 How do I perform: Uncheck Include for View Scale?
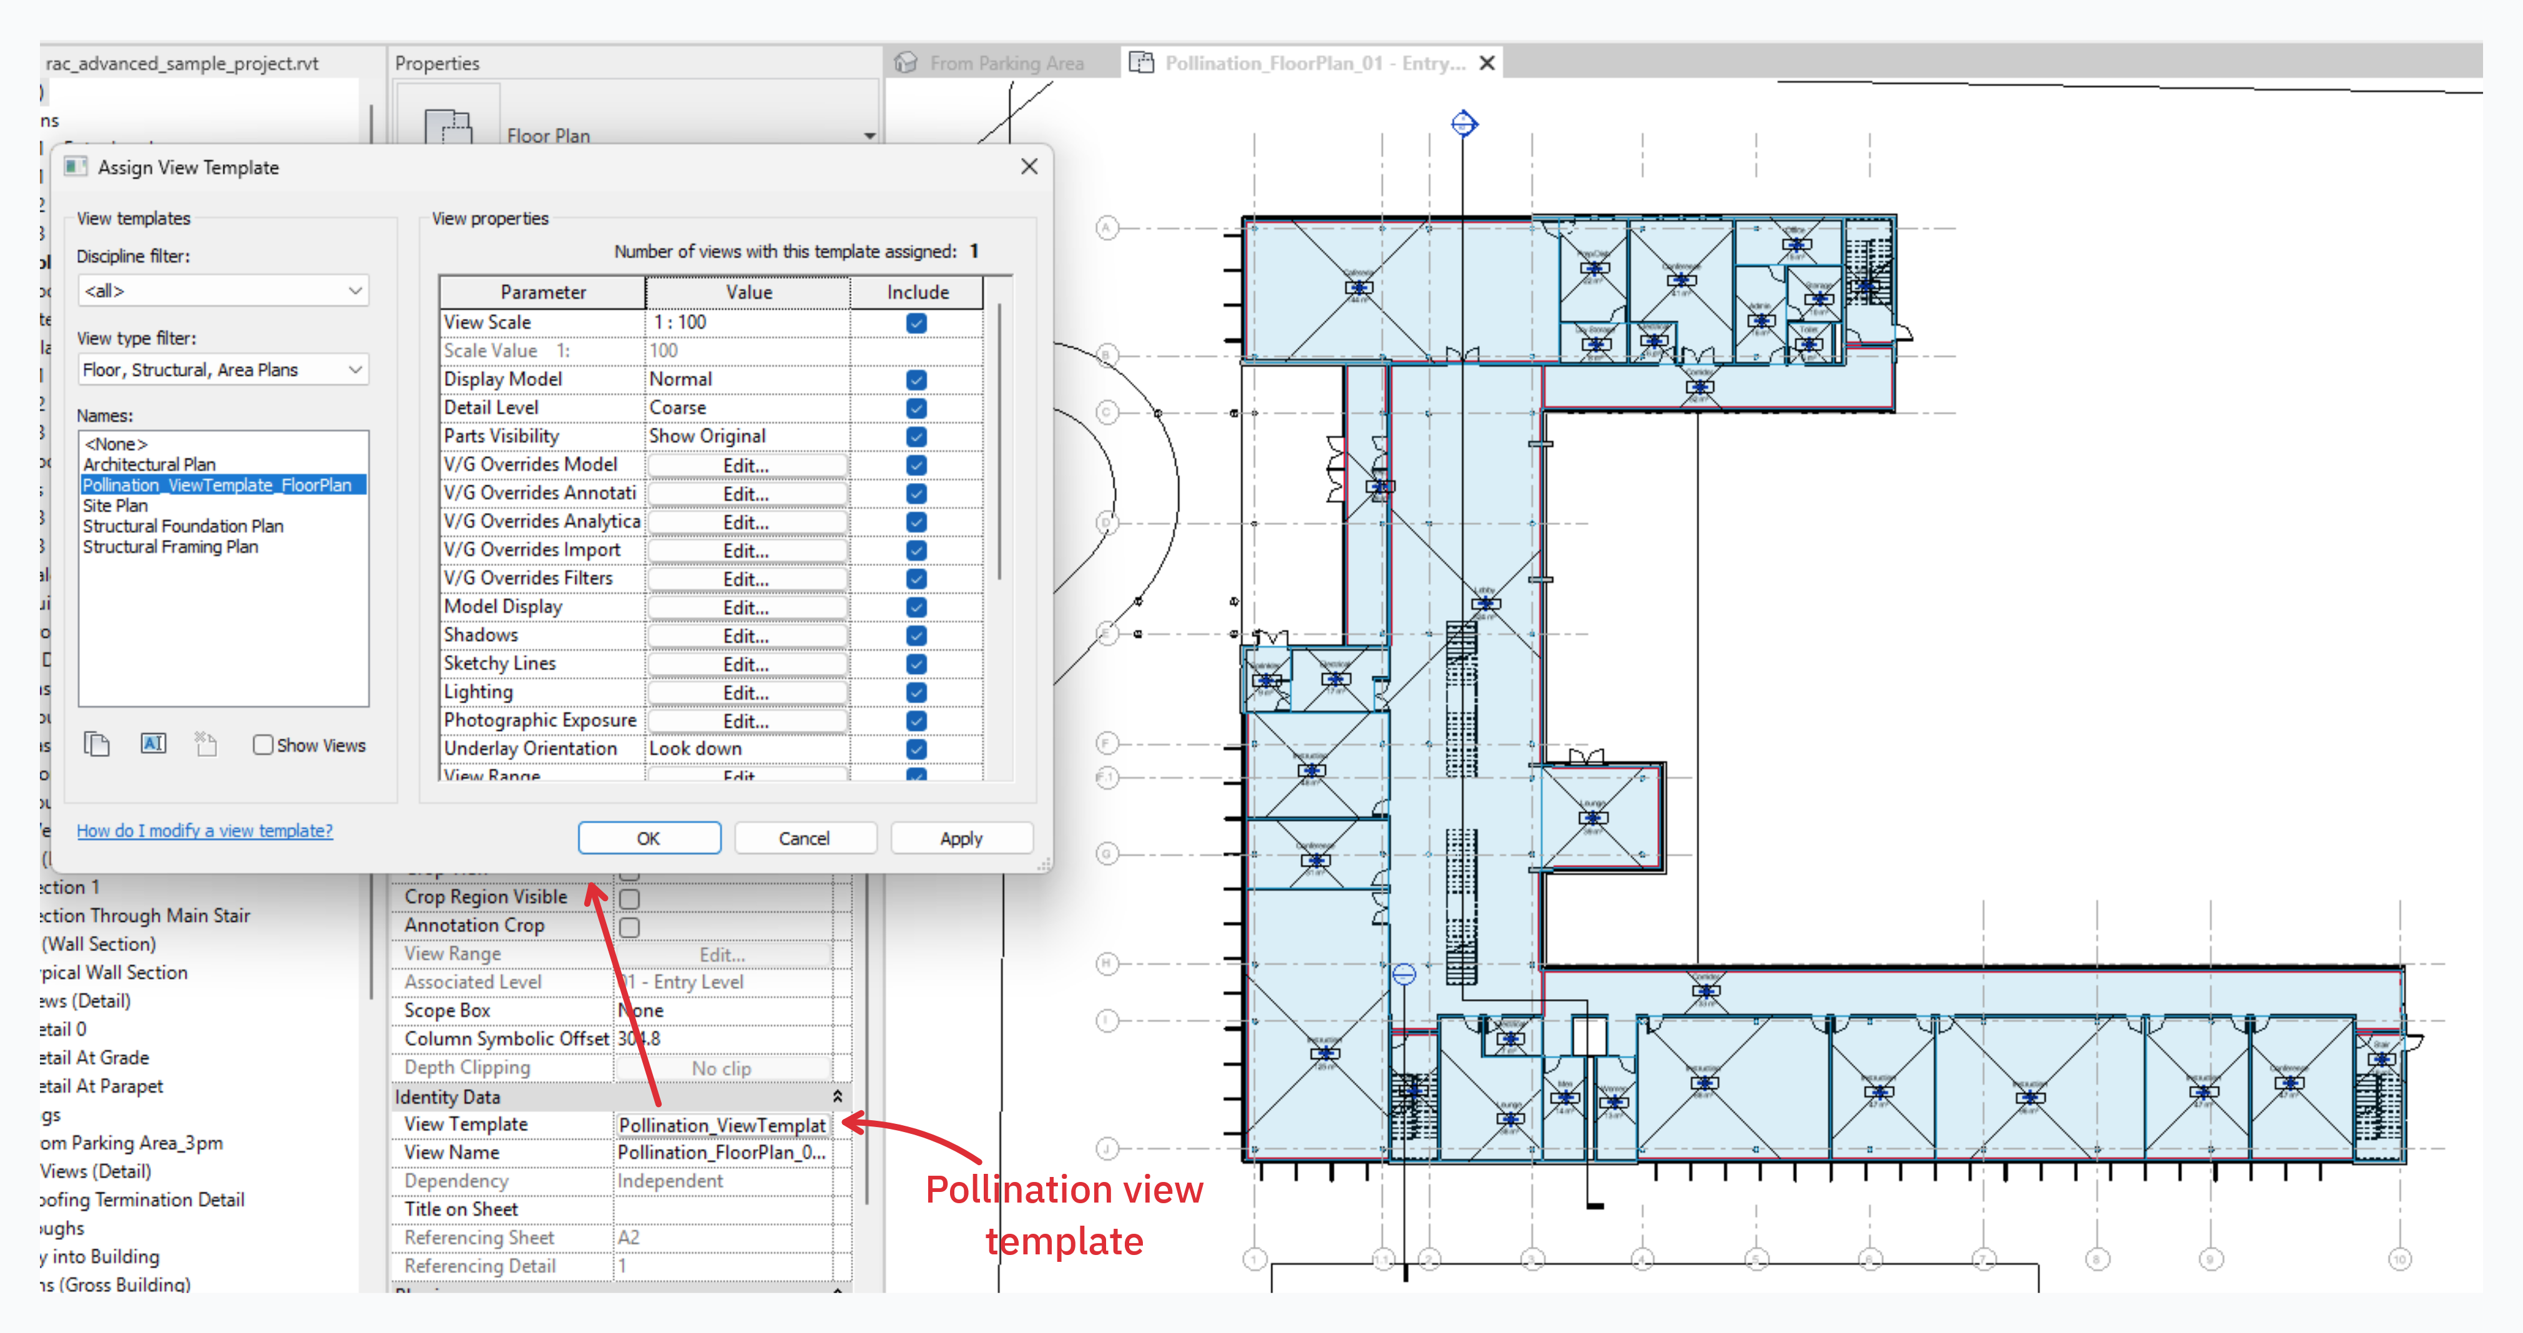pos(916,322)
